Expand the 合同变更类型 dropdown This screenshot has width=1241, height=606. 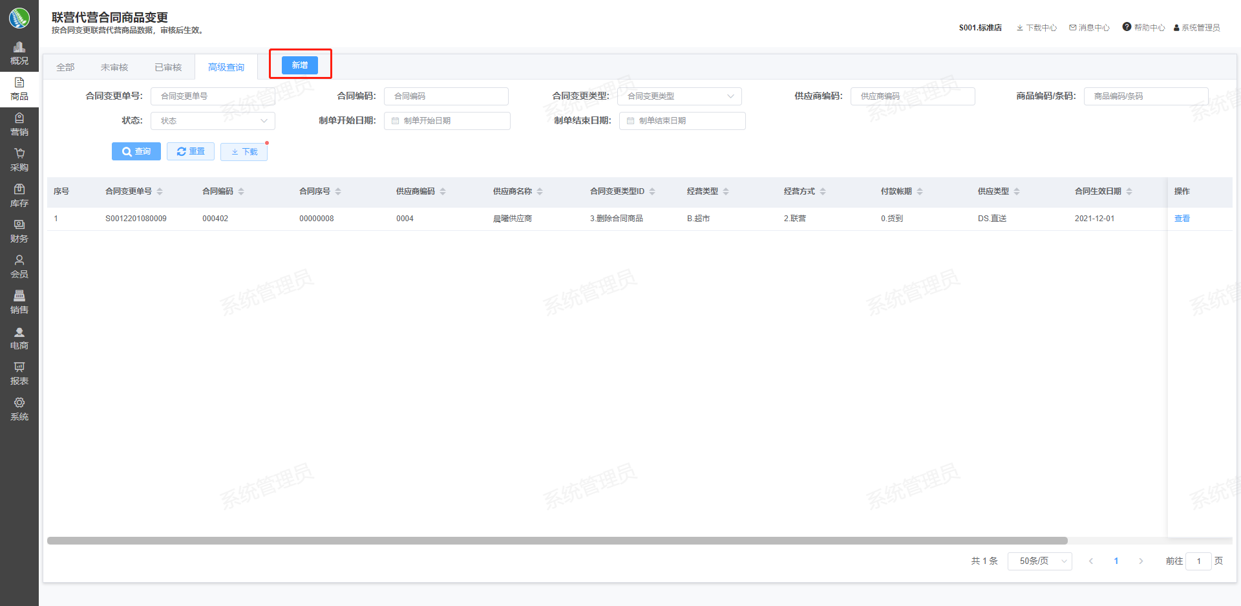[679, 96]
